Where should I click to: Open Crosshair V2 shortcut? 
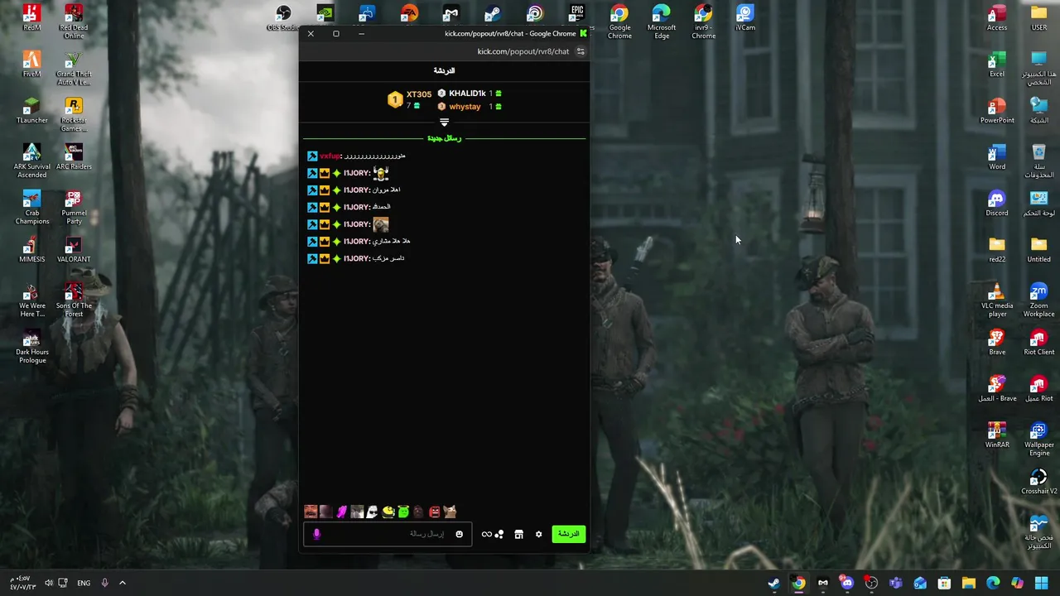(x=1038, y=482)
